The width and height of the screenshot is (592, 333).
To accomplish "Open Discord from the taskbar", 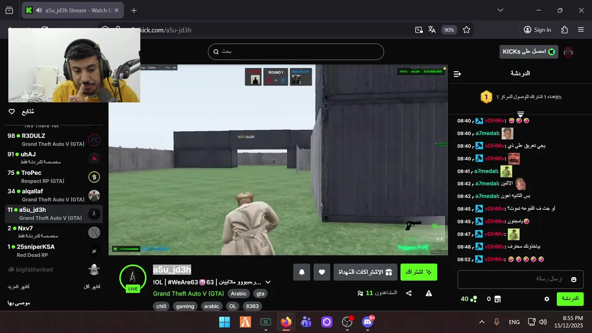I will (x=368, y=322).
